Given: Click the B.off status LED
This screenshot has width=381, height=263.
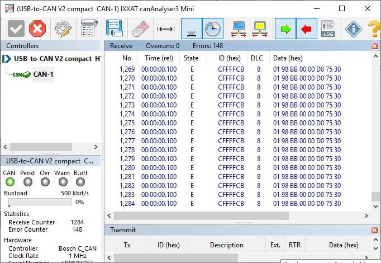Looking at the screenshot, I should [80, 182].
